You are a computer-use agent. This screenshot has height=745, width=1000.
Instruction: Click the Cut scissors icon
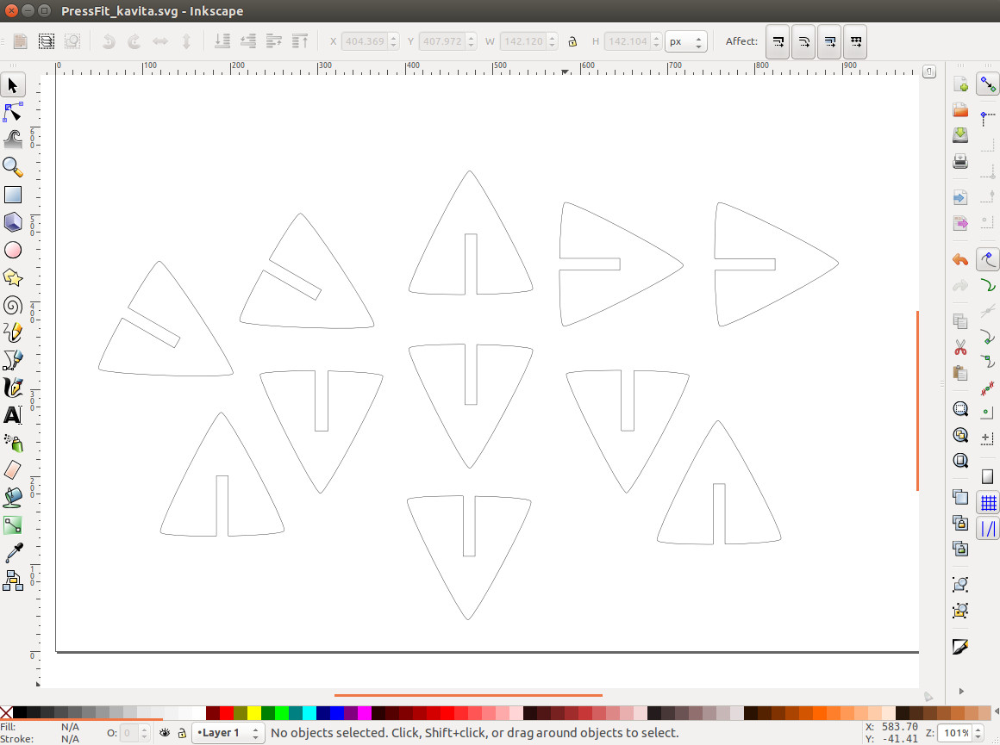click(x=960, y=347)
